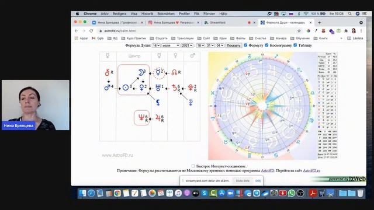Open the Gmail bookmark
Screen dimensions: 374x210
(98, 38)
